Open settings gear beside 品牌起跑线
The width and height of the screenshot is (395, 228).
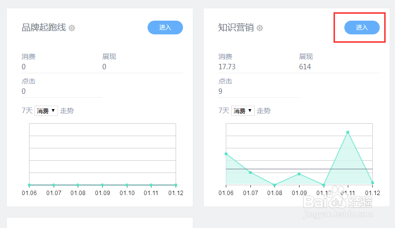(72, 28)
